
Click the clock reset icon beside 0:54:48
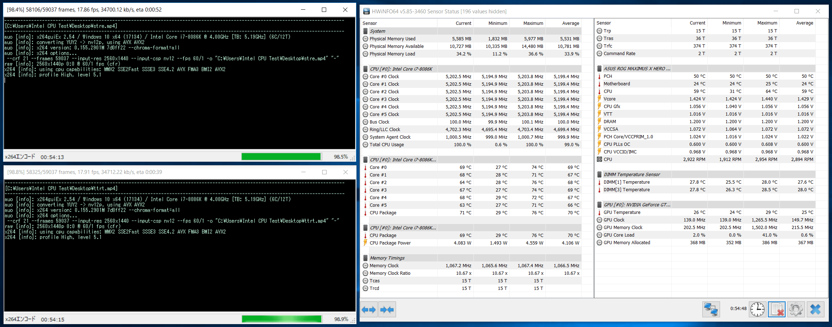[x=757, y=309]
